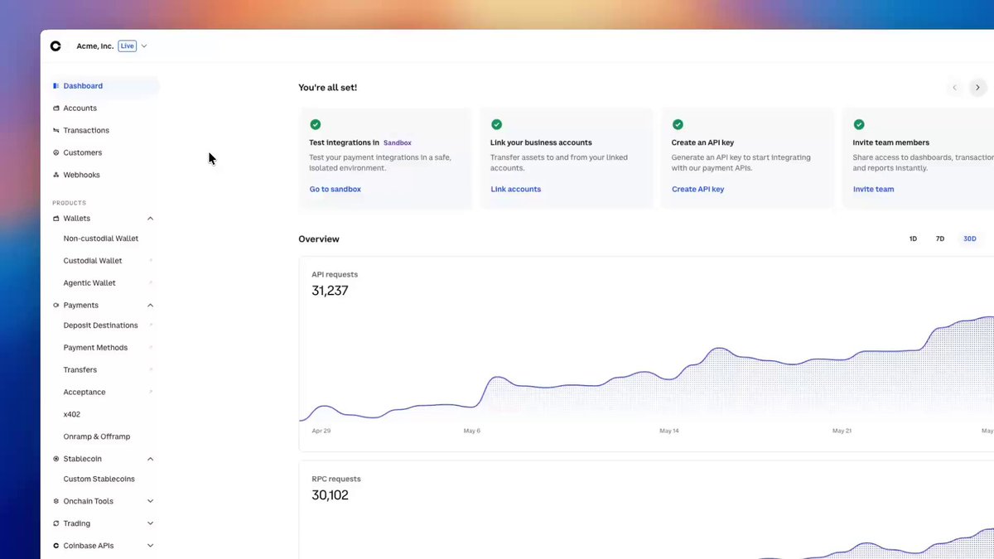The height and width of the screenshot is (559, 994).
Task: Click the Webhooks sidebar icon
Action: (x=55, y=176)
